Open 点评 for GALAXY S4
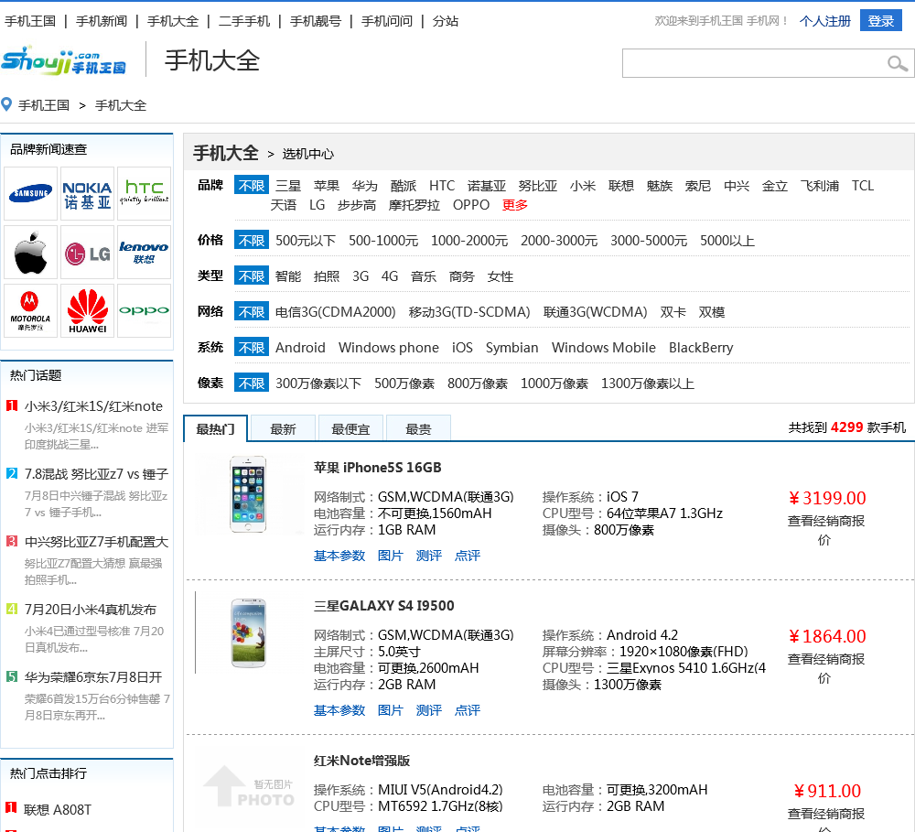 pos(468,710)
